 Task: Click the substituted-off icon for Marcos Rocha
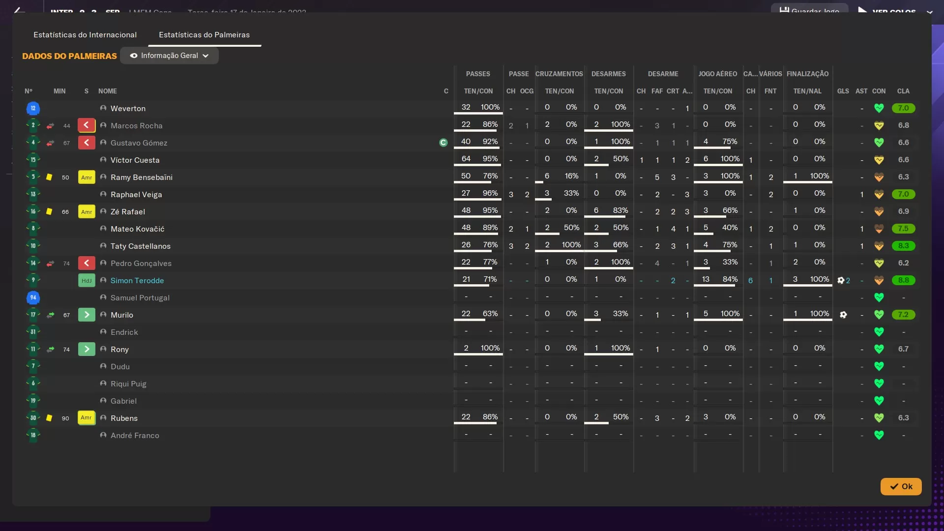point(87,125)
